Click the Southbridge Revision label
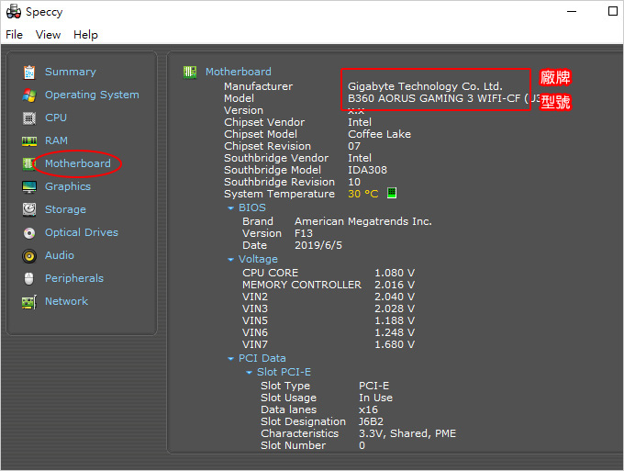The image size is (624, 471). tap(279, 182)
